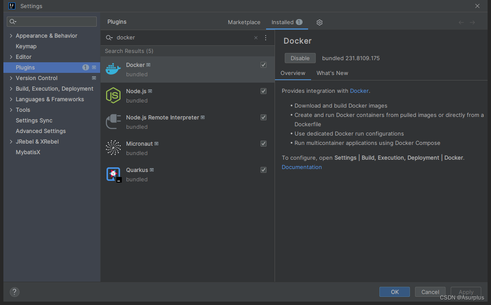Uncheck the Node.js plugin checkbox
The height and width of the screenshot is (305, 491).
pyautogui.click(x=264, y=91)
